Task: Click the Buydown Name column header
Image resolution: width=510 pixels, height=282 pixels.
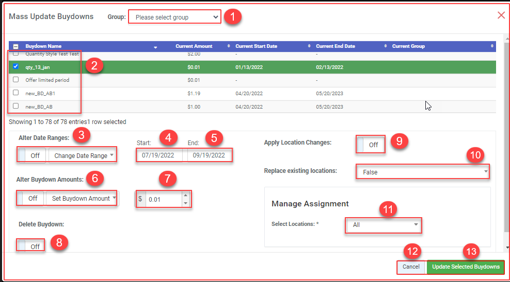Action: pos(43,46)
